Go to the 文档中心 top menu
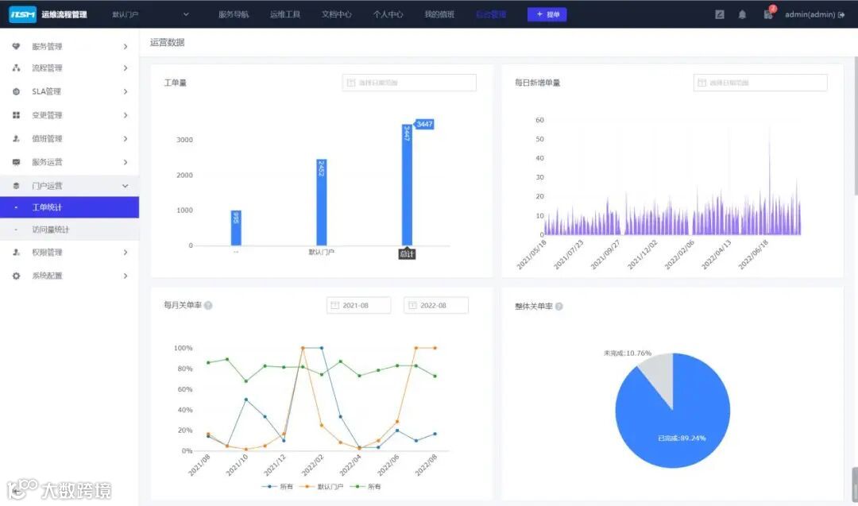This screenshot has height=506, width=858. pyautogui.click(x=337, y=14)
